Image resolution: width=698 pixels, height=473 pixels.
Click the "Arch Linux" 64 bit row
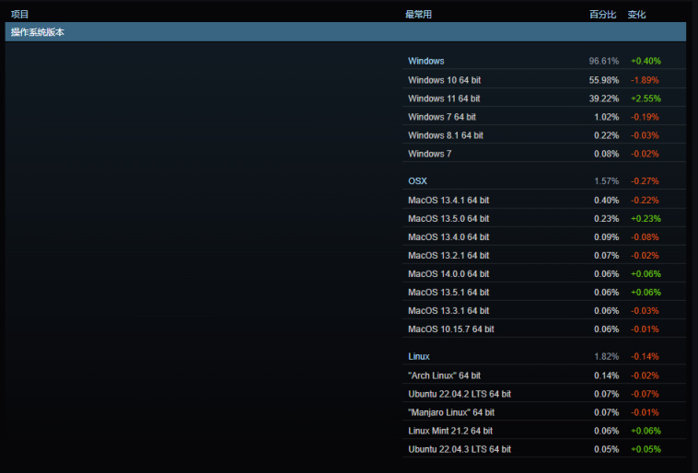point(544,375)
